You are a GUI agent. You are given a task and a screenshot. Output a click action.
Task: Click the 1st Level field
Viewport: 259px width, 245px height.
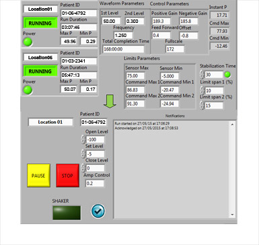pos(111,21)
